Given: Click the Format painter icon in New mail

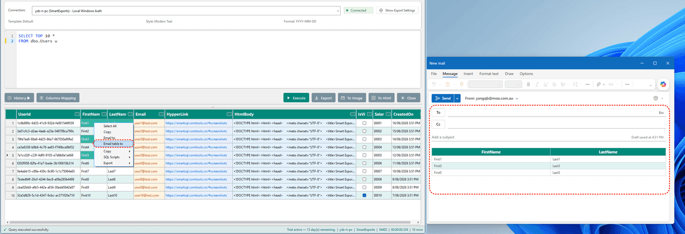Looking at the screenshot, I should click(462, 84).
